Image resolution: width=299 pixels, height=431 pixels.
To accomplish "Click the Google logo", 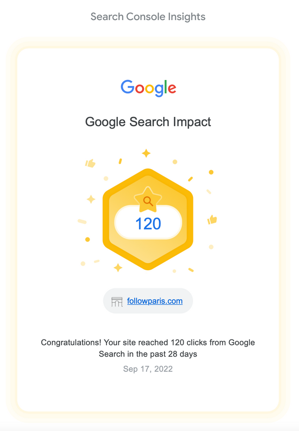I will pyautogui.click(x=148, y=88).
